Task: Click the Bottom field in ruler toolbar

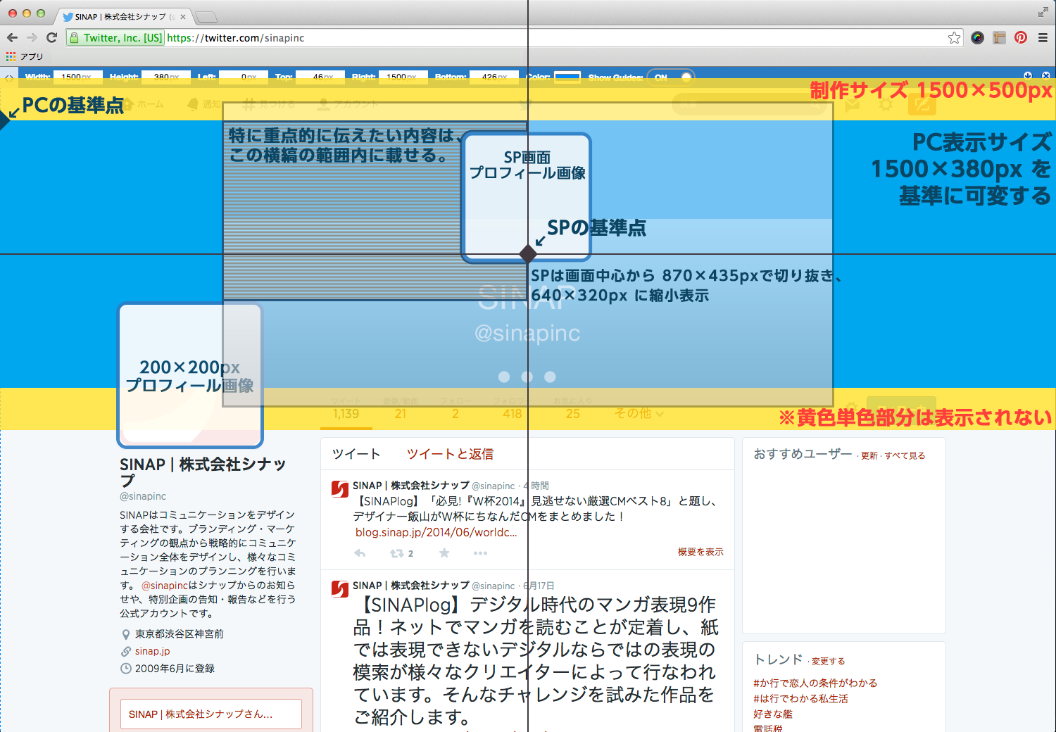Action: (x=494, y=77)
